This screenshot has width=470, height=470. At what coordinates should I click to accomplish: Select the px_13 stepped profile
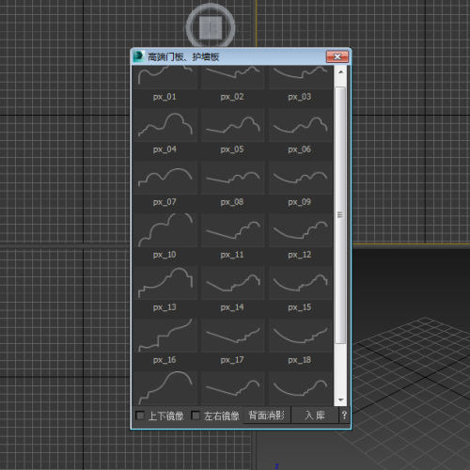pos(165,283)
